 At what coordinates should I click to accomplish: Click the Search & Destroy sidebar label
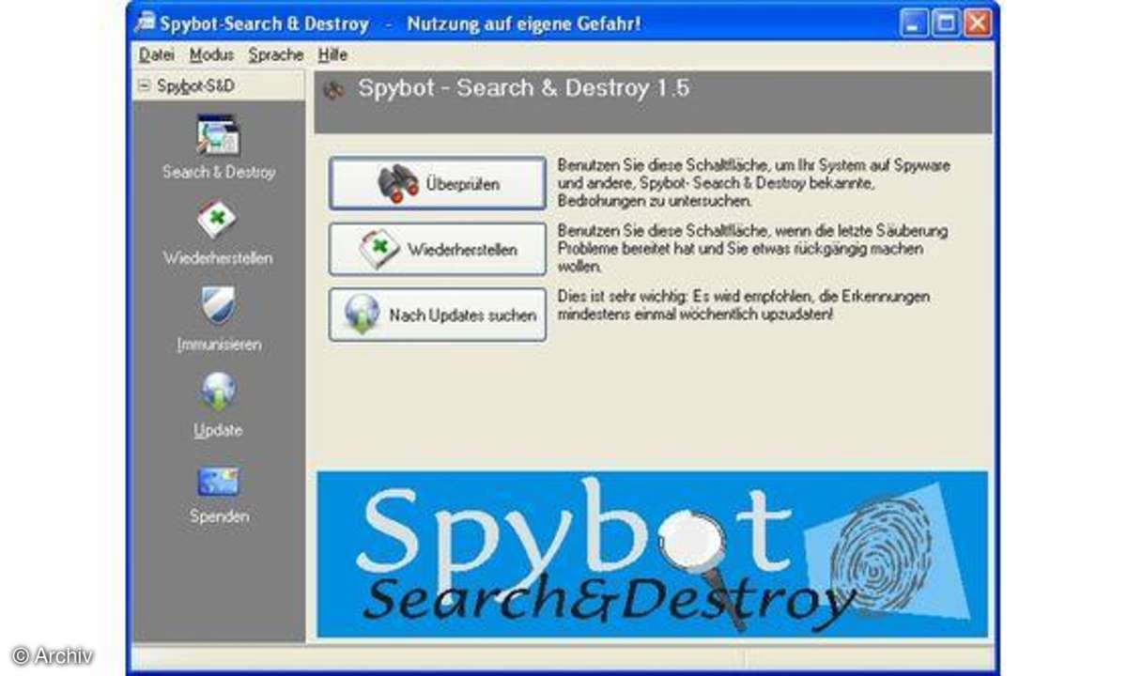pyautogui.click(x=219, y=172)
